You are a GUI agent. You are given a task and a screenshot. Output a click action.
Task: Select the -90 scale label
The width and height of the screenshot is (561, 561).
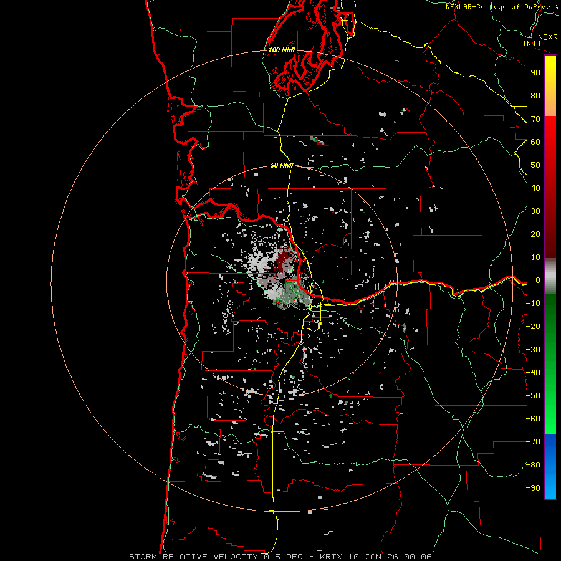pos(533,488)
